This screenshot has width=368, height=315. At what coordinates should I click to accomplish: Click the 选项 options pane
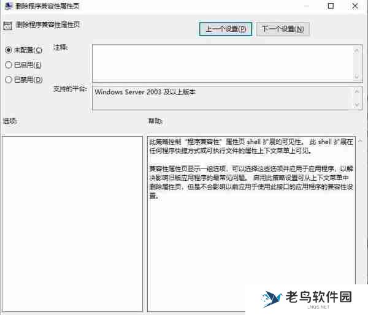[x=72, y=224]
